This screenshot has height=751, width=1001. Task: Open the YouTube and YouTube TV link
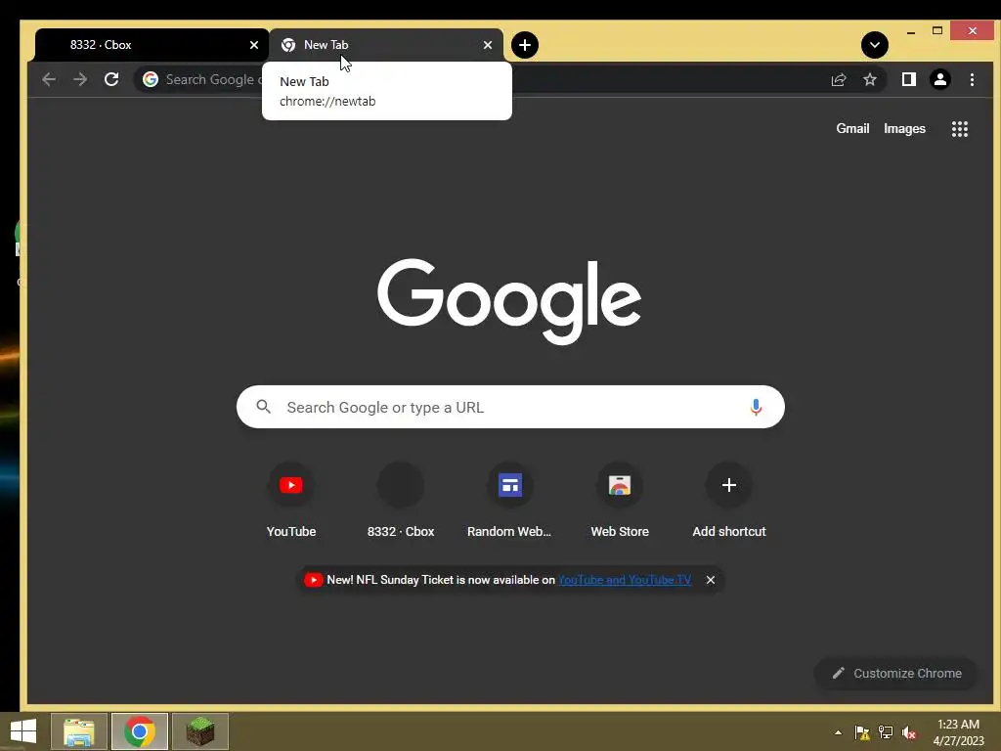pos(625,580)
